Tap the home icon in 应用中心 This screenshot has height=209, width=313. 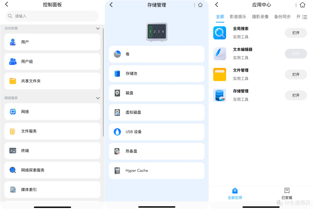point(302,5)
